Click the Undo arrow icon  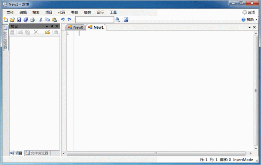click(x=63, y=20)
